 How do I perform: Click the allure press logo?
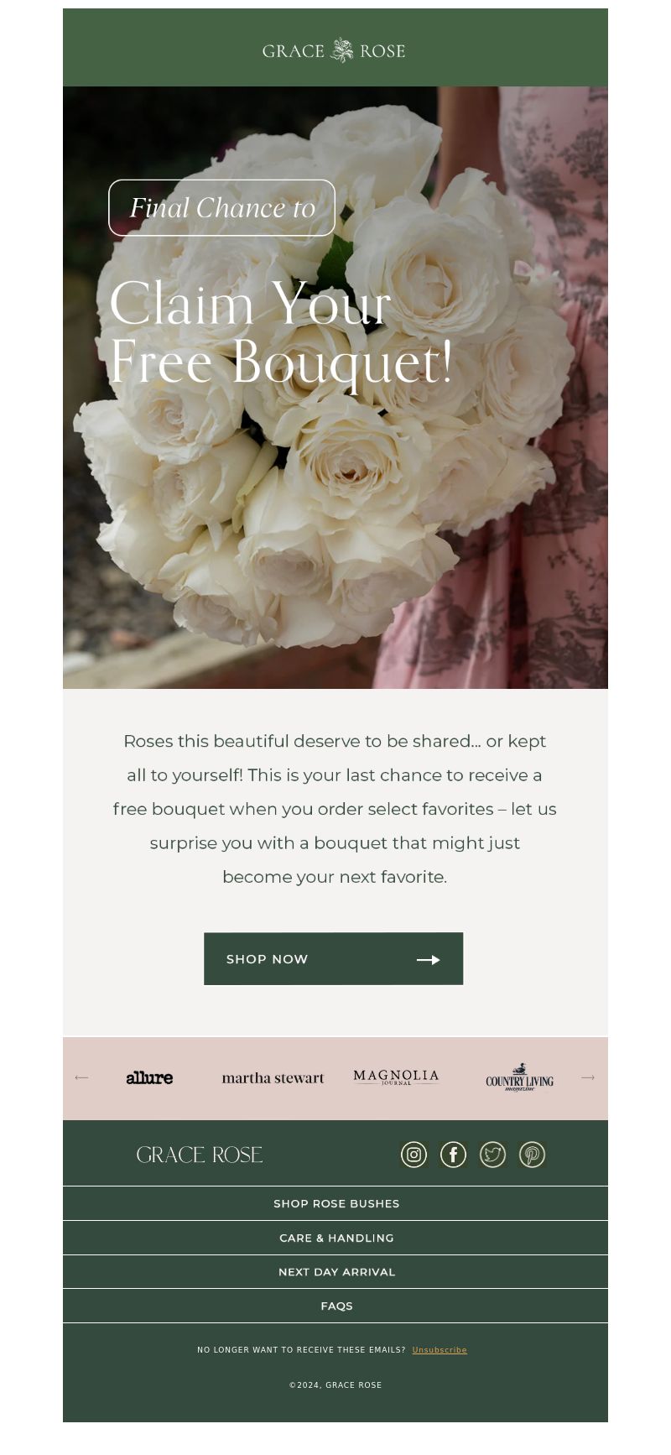pos(149,1077)
